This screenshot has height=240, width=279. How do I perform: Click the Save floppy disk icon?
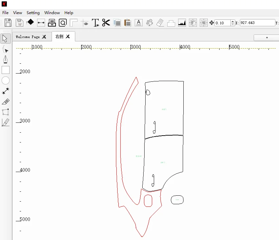8,23
